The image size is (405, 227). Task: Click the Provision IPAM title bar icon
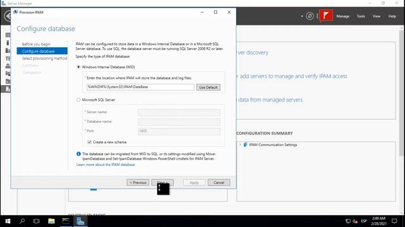coord(15,12)
